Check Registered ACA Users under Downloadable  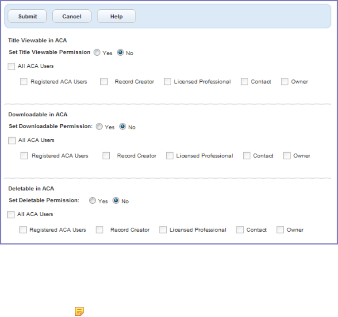click(24, 156)
